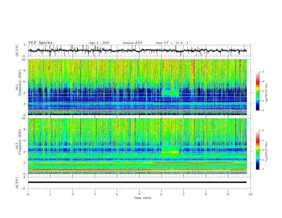Click the ch.1 colorbar "log(PSD)(V²/Hz)" label

[x=266, y=93]
